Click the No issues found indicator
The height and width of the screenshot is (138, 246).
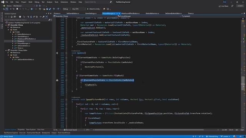pos(70,130)
